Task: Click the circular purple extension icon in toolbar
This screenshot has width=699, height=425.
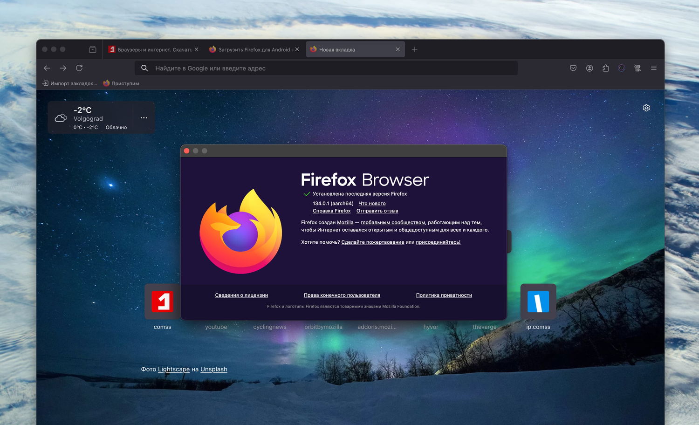Action: point(622,68)
